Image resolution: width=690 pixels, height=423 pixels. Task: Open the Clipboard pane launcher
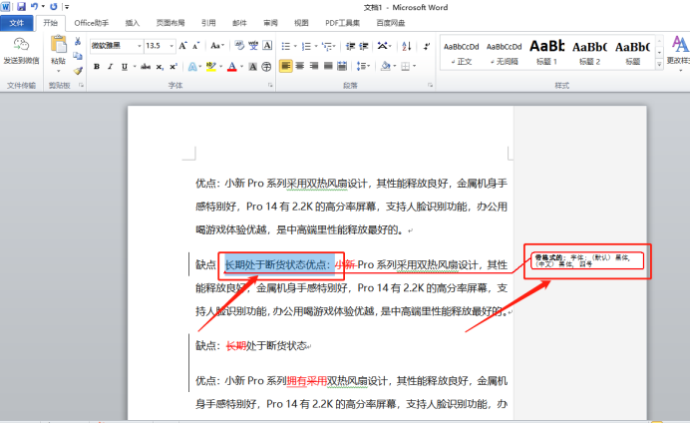81,86
